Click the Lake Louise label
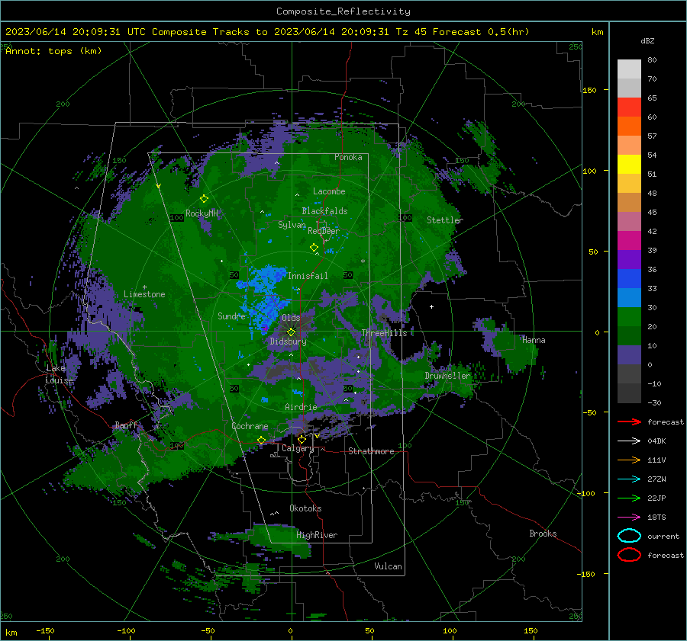687x641 pixels. pos(59,374)
